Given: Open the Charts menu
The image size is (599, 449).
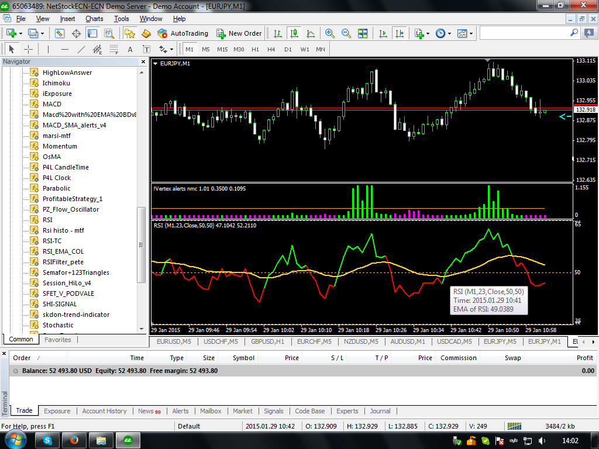Looking at the screenshot, I should click(94, 19).
